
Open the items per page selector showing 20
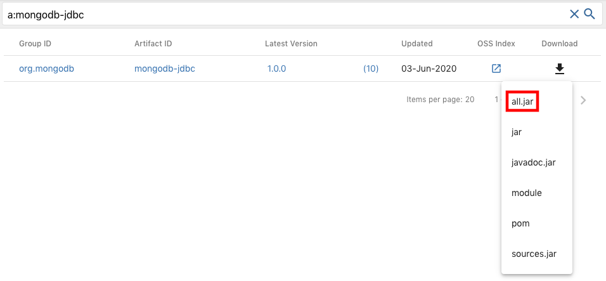pyautogui.click(x=470, y=100)
